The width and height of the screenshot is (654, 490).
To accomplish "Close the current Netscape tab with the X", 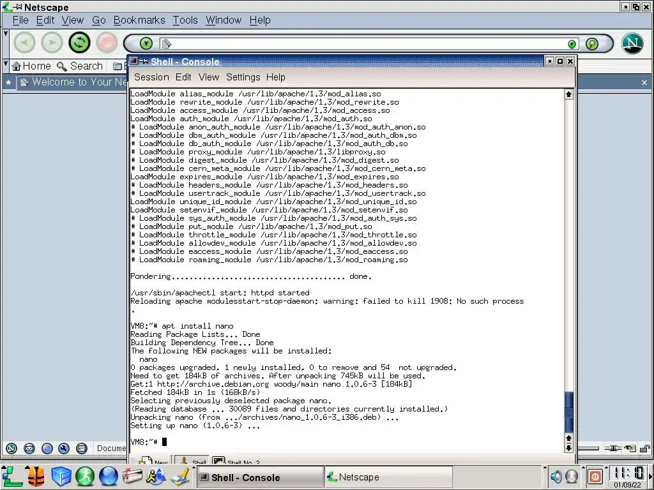I will [x=644, y=82].
